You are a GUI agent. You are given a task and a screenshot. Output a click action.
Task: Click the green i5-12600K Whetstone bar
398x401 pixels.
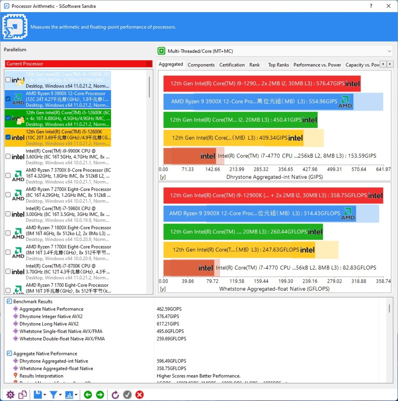[x=243, y=232]
